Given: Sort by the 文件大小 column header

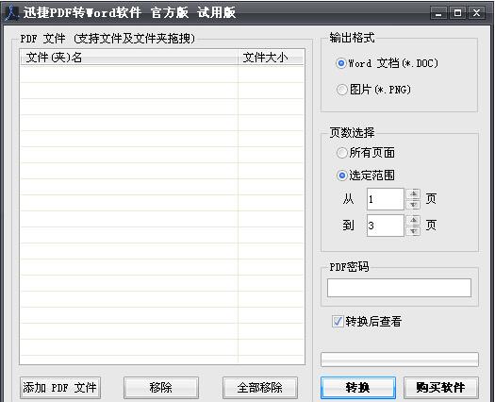Looking at the screenshot, I should pos(271,58).
